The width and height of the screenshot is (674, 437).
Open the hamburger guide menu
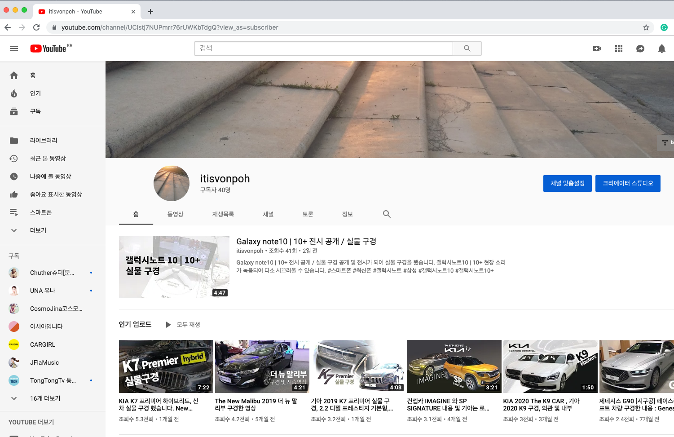(14, 49)
